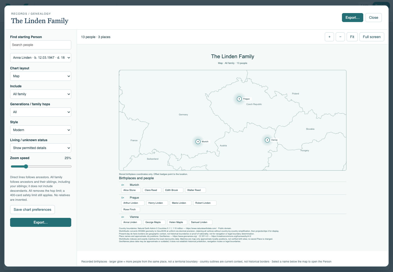Screen dimensions: 393x272
Task: Open Edith Brook's person chip
Action: [x=173, y=190]
